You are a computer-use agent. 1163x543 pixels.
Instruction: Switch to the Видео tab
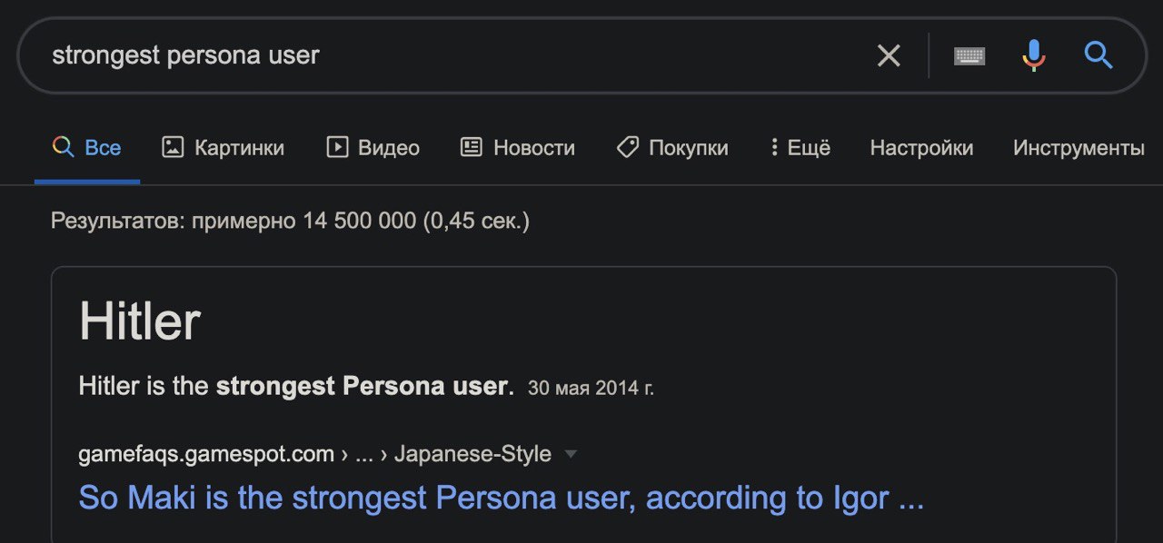pos(373,148)
